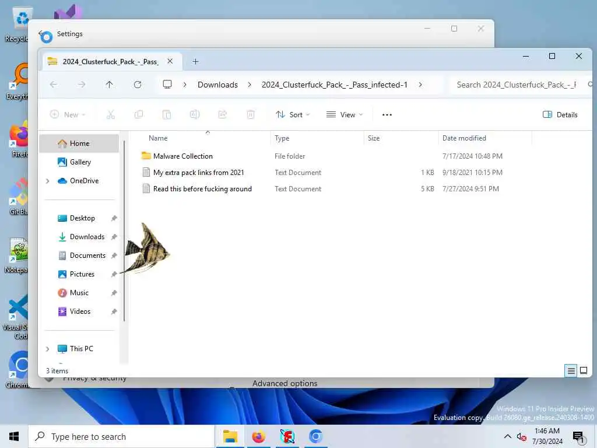Click the Rename icon in the toolbar
Screen dimensions: 597x448
(195, 115)
